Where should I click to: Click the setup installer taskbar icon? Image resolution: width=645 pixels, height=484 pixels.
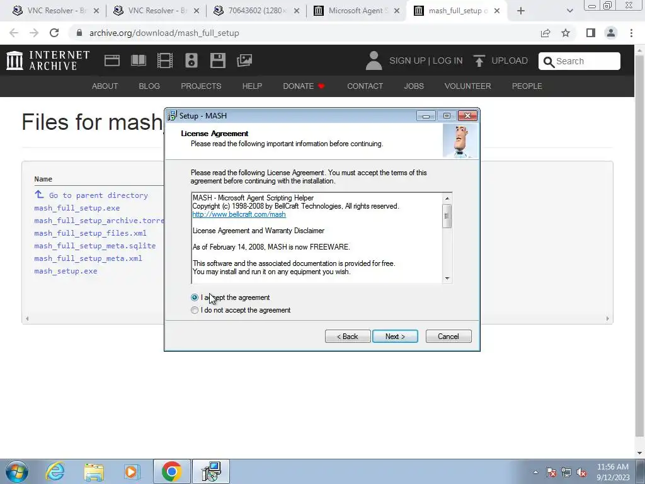[211, 471]
